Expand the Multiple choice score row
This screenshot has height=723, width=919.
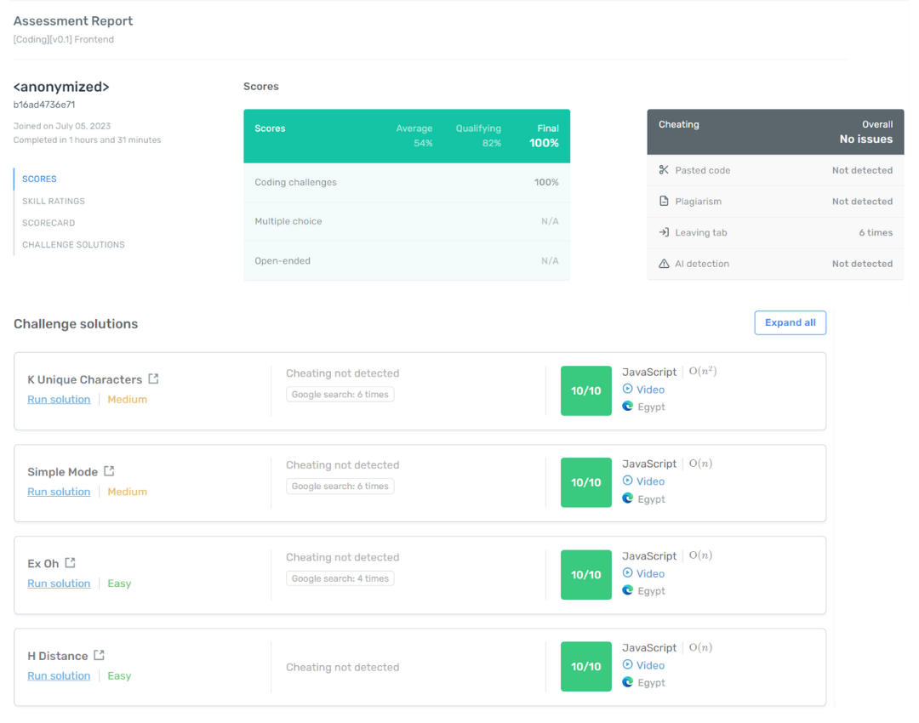coord(406,219)
